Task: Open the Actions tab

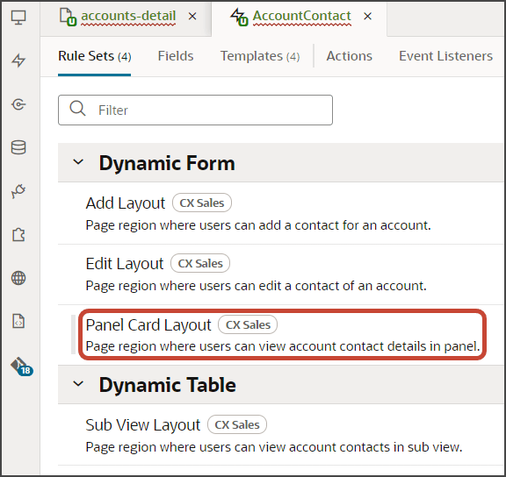Action: pos(349,56)
